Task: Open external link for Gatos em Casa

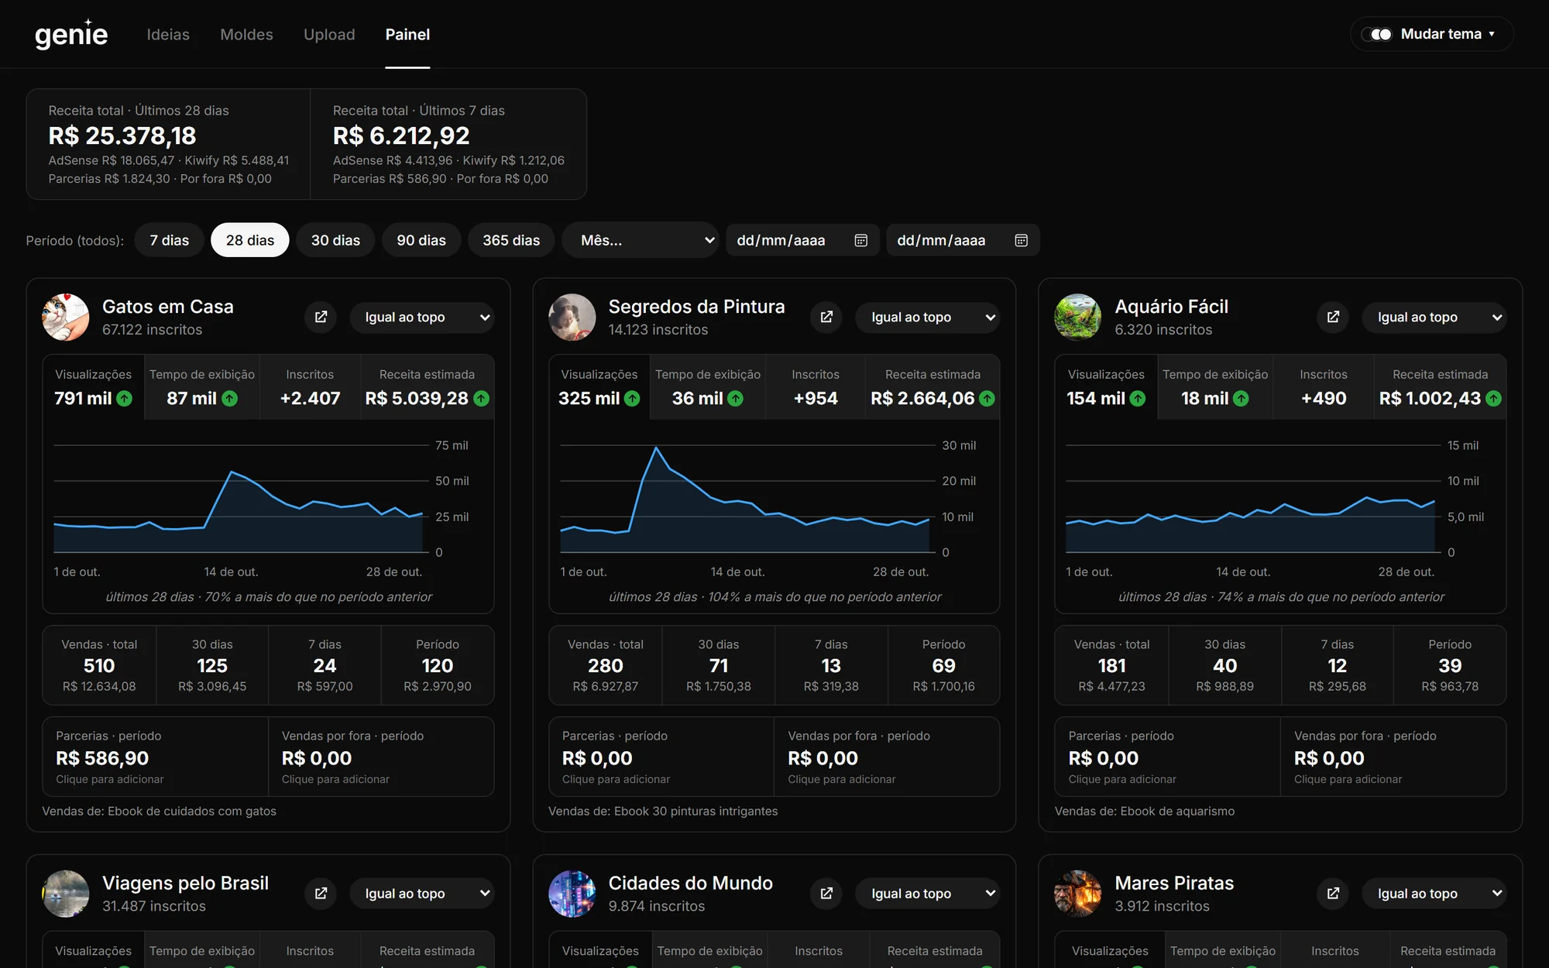Action: click(321, 317)
